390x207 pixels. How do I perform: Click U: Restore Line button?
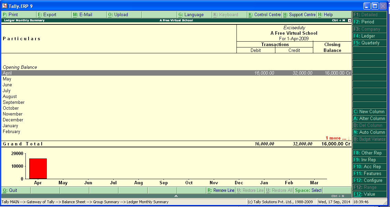250,190
